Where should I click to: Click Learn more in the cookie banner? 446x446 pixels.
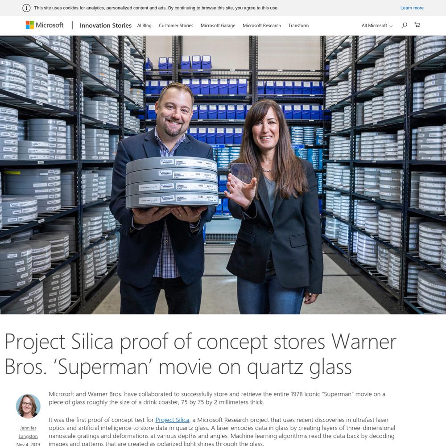412,8
